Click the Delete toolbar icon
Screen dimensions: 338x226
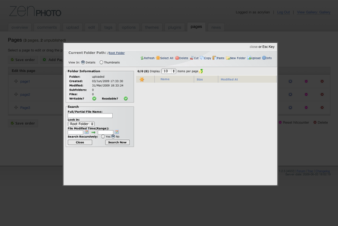pos(177,58)
